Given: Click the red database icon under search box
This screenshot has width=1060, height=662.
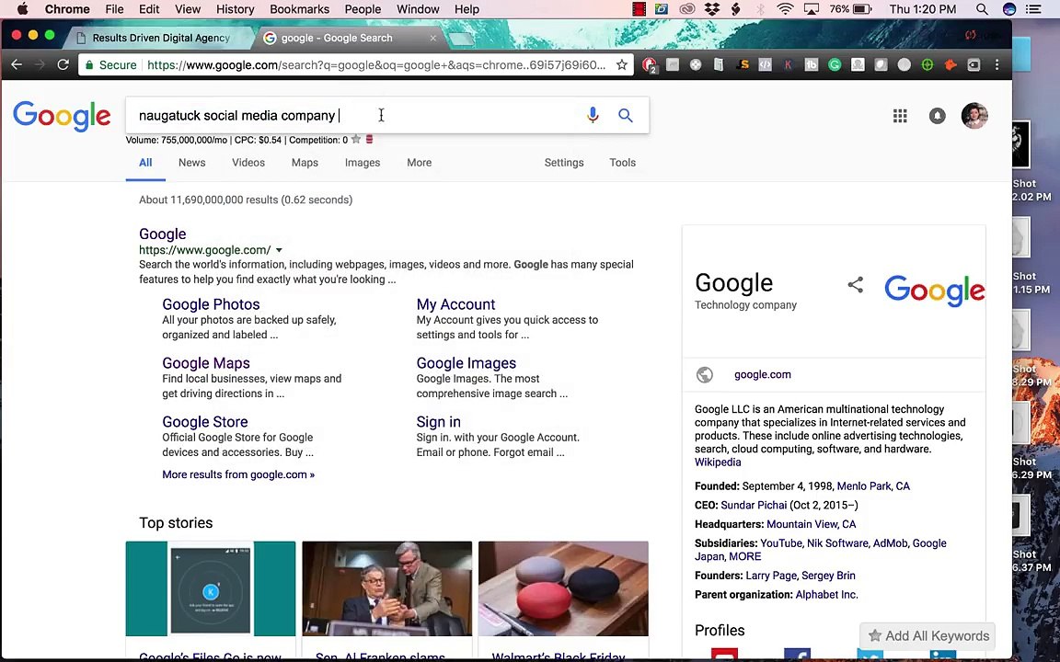Looking at the screenshot, I should coord(370,139).
